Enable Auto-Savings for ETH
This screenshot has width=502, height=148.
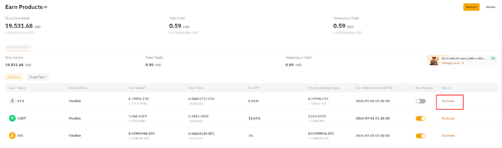point(420,101)
